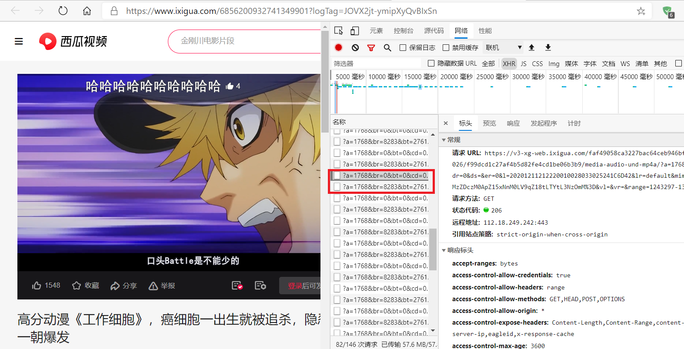Click the site lock icon in address bar
Viewport: 684px width, 349px height.
click(x=114, y=11)
